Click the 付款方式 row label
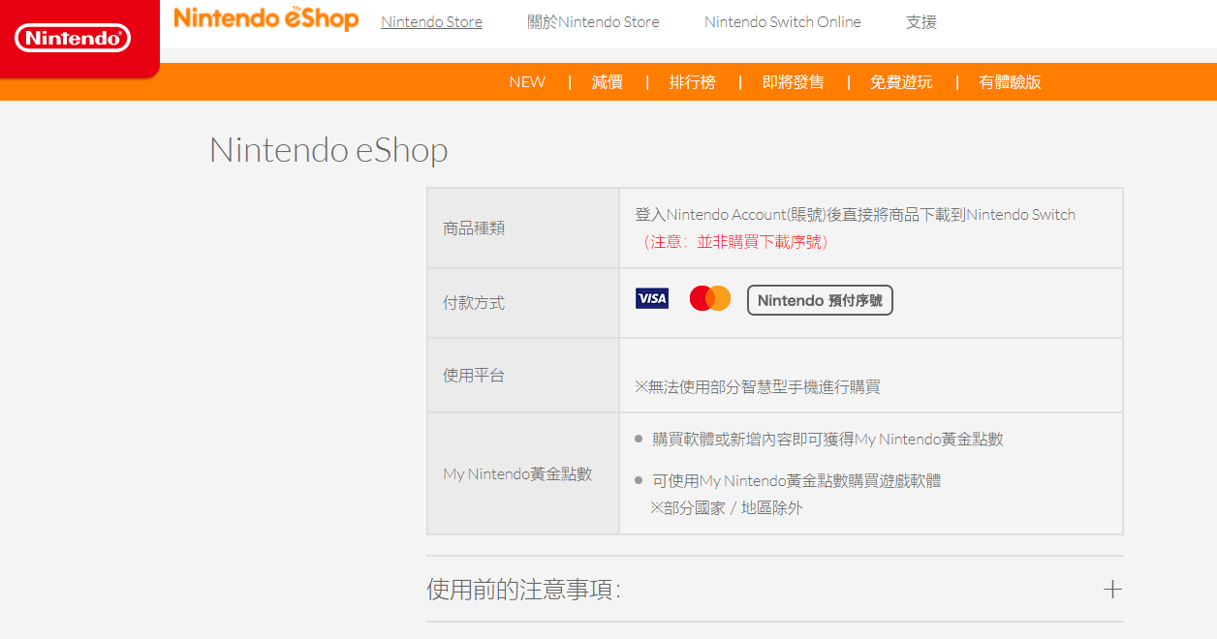 click(474, 303)
